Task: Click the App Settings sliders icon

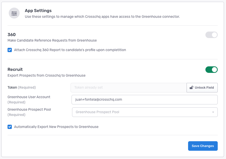Action: [14, 13]
